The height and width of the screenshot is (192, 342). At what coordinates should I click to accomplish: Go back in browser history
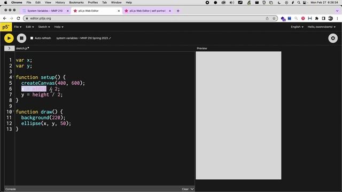(x=5, y=19)
